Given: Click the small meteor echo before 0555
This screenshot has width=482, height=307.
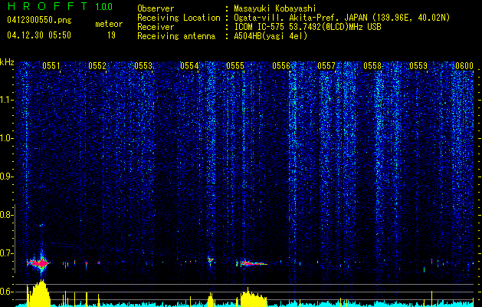Looking at the screenshot, I should point(211,260).
